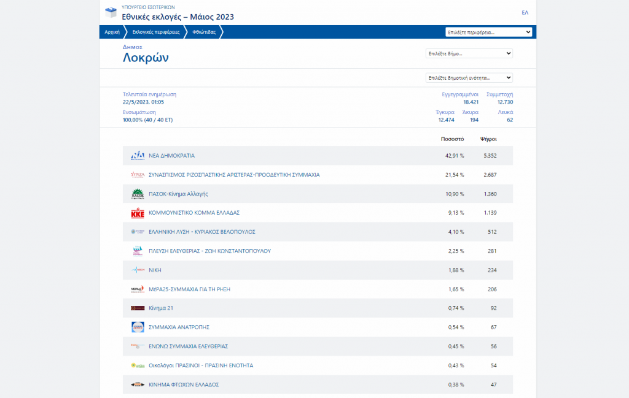Open the ΝΙΚΗ party name link
The width and height of the screenshot is (629, 398).
point(155,270)
